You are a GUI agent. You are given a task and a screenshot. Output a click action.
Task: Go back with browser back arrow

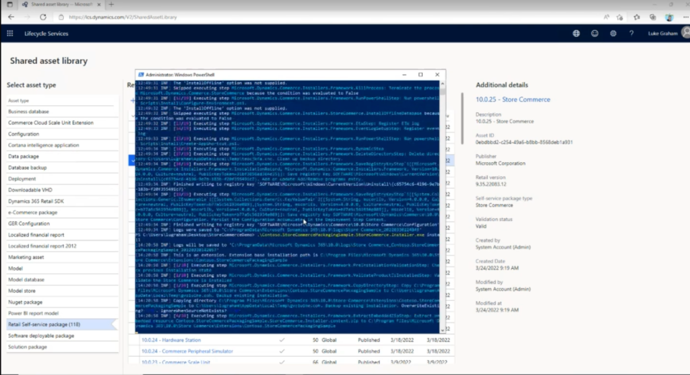[11, 17]
